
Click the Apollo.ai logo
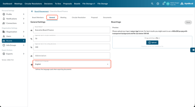(187, 3)
